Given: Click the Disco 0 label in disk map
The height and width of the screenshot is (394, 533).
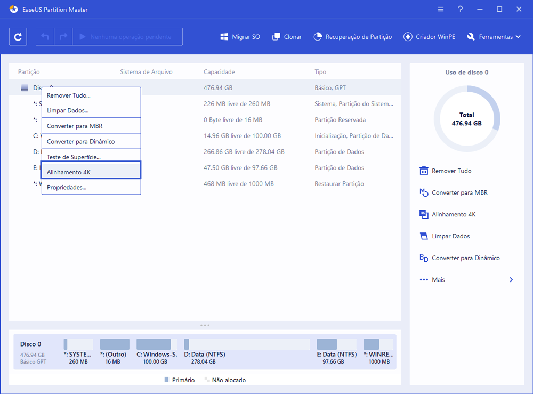Looking at the screenshot, I should coord(30,344).
